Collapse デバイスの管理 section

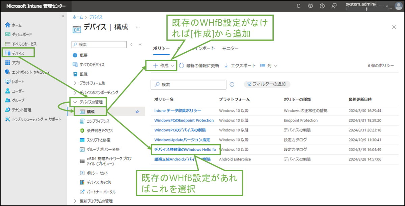click(x=88, y=102)
